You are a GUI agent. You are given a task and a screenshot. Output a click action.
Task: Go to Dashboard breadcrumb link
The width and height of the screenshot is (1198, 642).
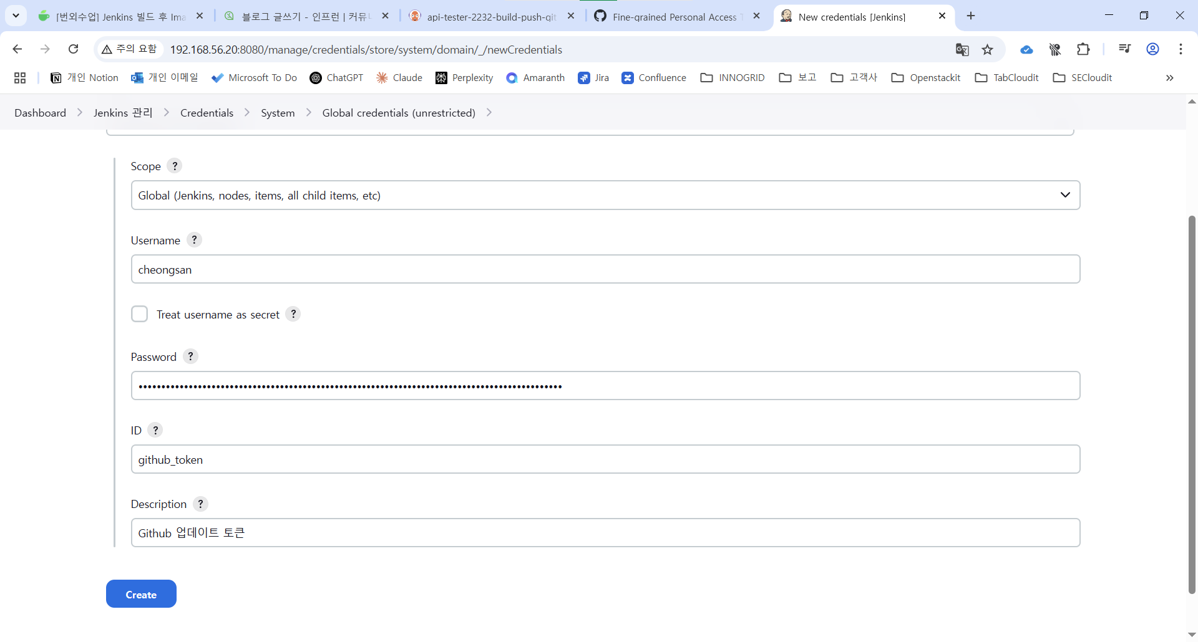[x=41, y=113]
